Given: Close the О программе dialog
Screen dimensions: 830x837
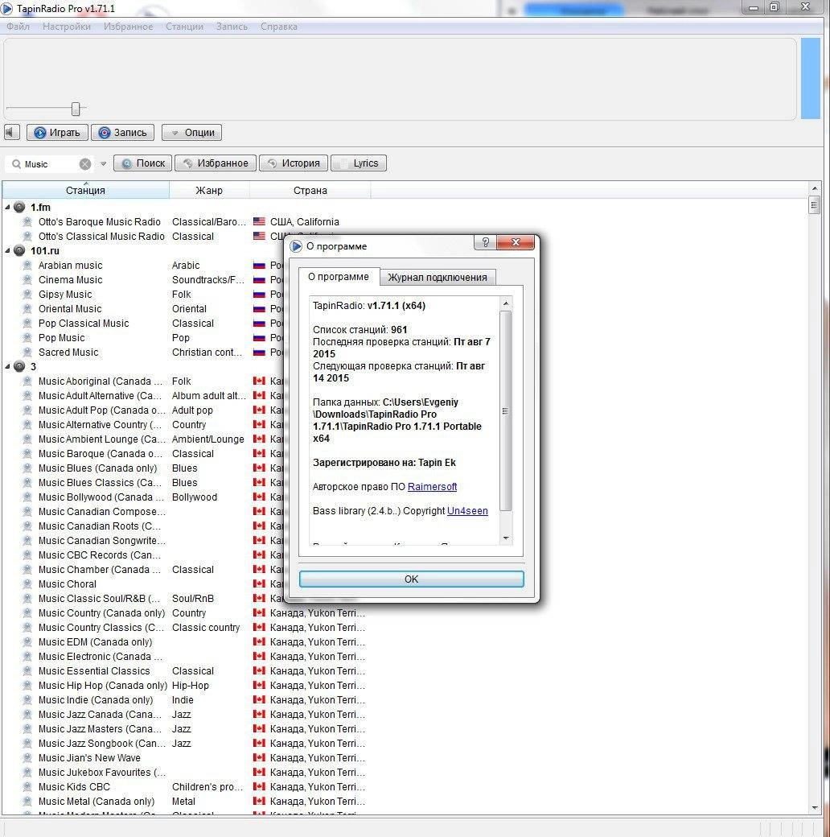Looking at the screenshot, I should coord(516,242).
